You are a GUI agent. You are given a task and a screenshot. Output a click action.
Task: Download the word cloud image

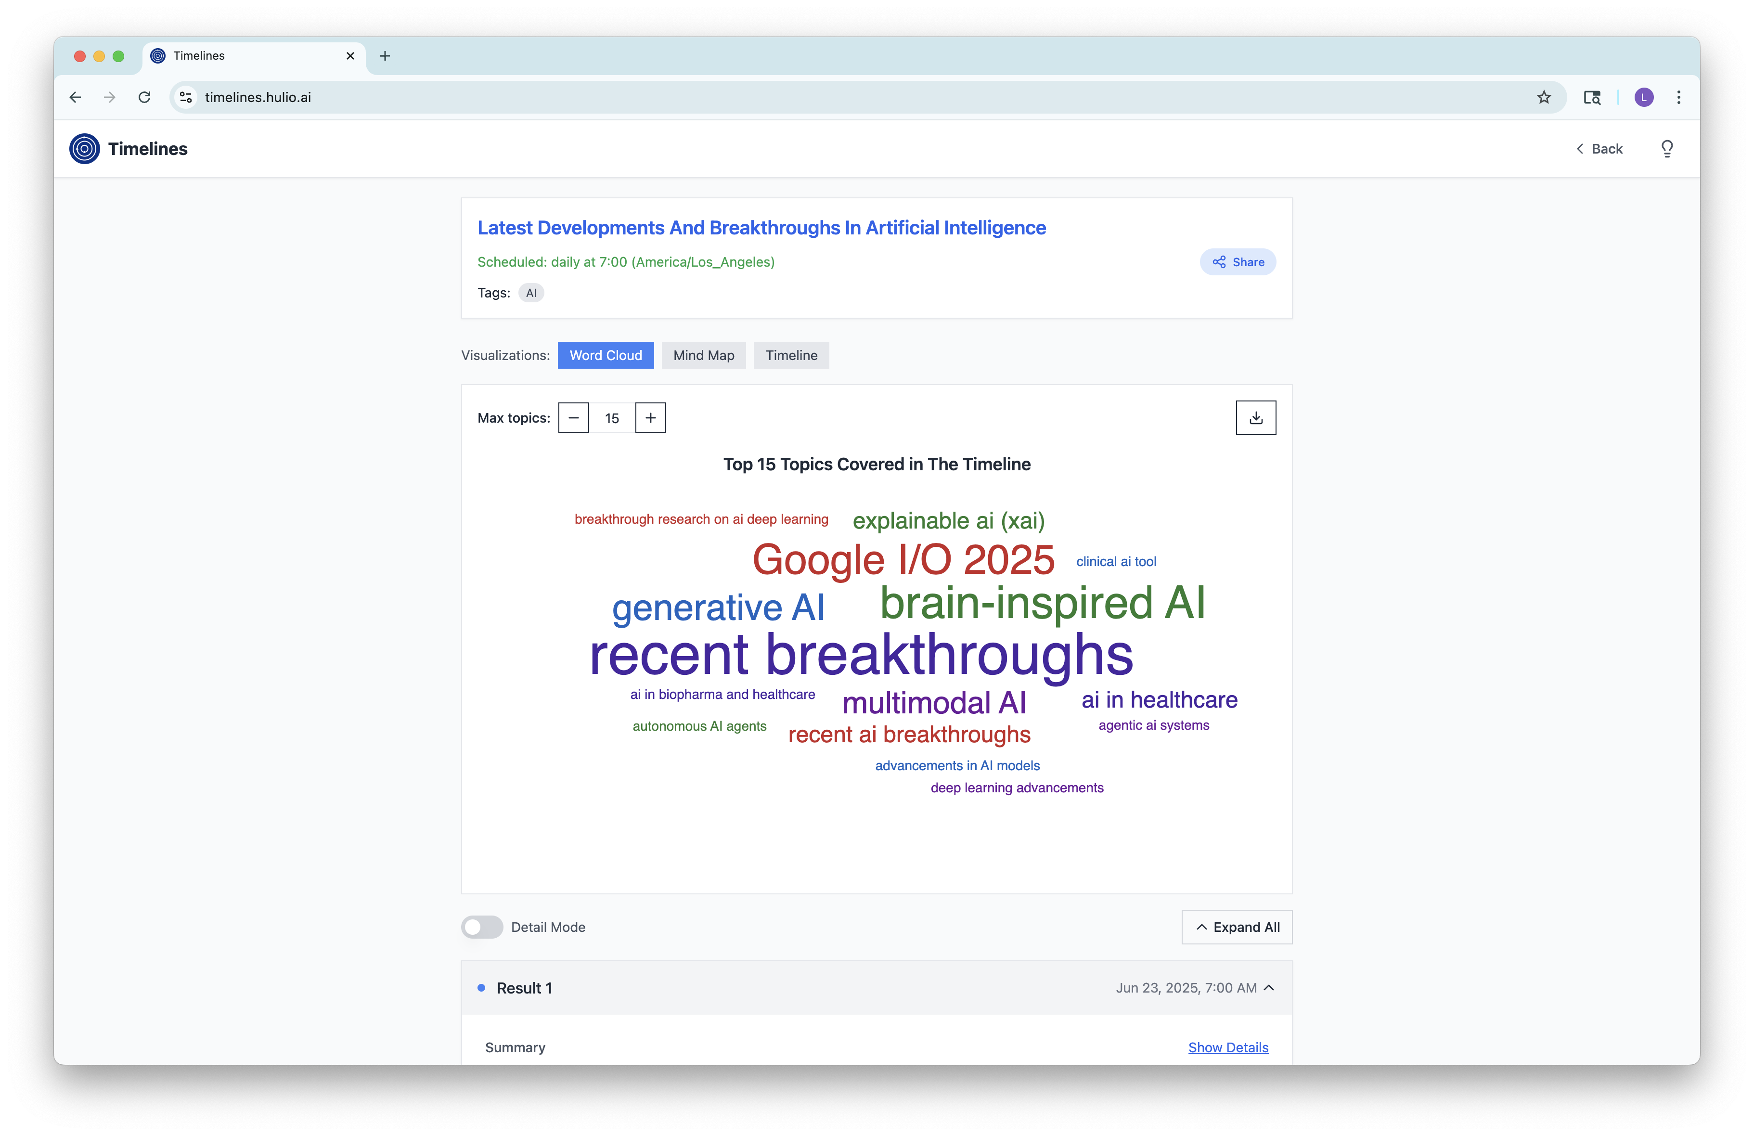pos(1256,418)
